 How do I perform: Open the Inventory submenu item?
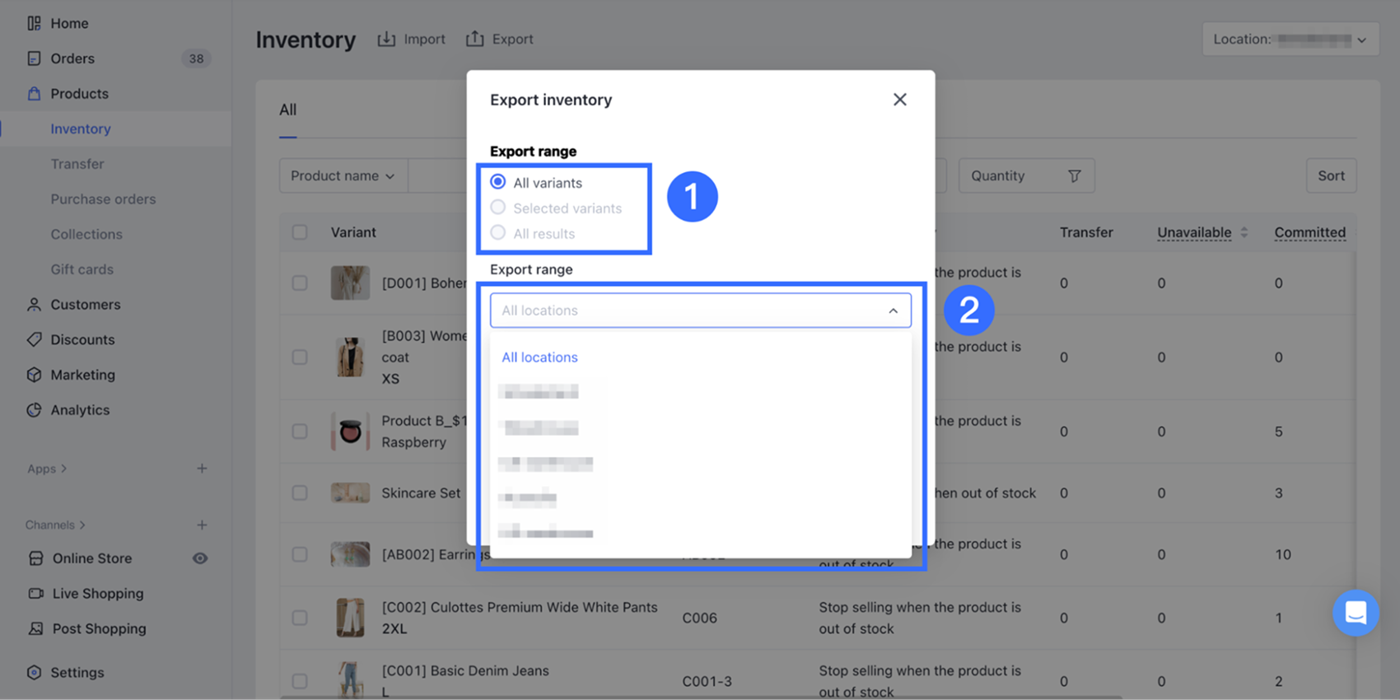(81, 128)
